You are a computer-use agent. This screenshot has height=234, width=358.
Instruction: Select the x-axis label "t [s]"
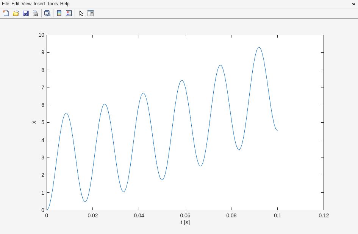[185, 223]
